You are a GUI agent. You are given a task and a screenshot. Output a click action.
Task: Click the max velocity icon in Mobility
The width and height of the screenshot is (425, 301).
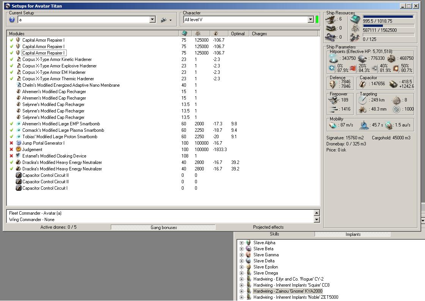coord(332,125)
